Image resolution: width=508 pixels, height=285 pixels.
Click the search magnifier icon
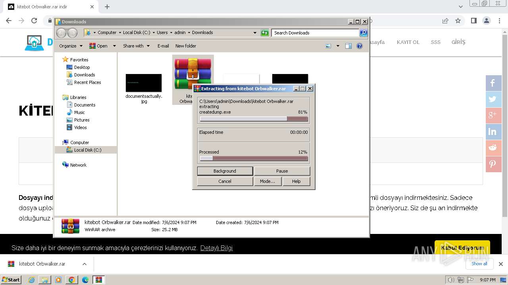[x=364, y=33]
